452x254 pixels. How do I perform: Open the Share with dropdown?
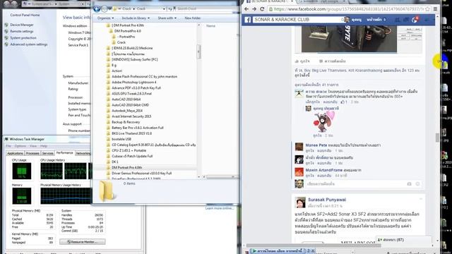[167, 18]
